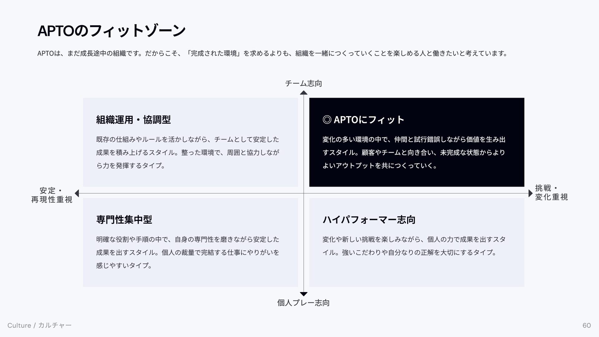Click the ハイパフォーマー志向 heading
The width and height of the screenshot is (599, 337).
(369, 220)
